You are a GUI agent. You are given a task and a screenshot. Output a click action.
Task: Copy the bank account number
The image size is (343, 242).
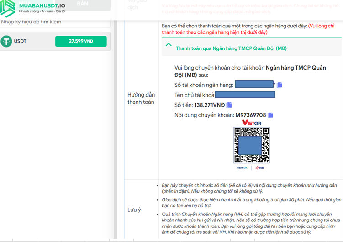pyautogui.click(x=280, y=85)
